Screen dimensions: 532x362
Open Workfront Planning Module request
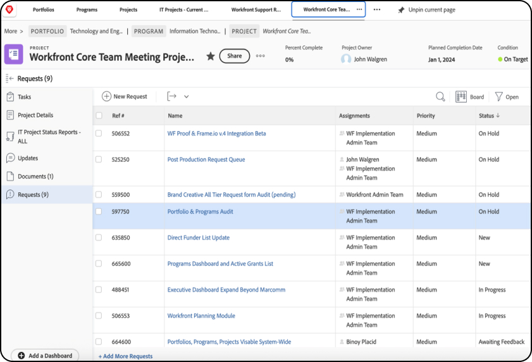(201, 316)
